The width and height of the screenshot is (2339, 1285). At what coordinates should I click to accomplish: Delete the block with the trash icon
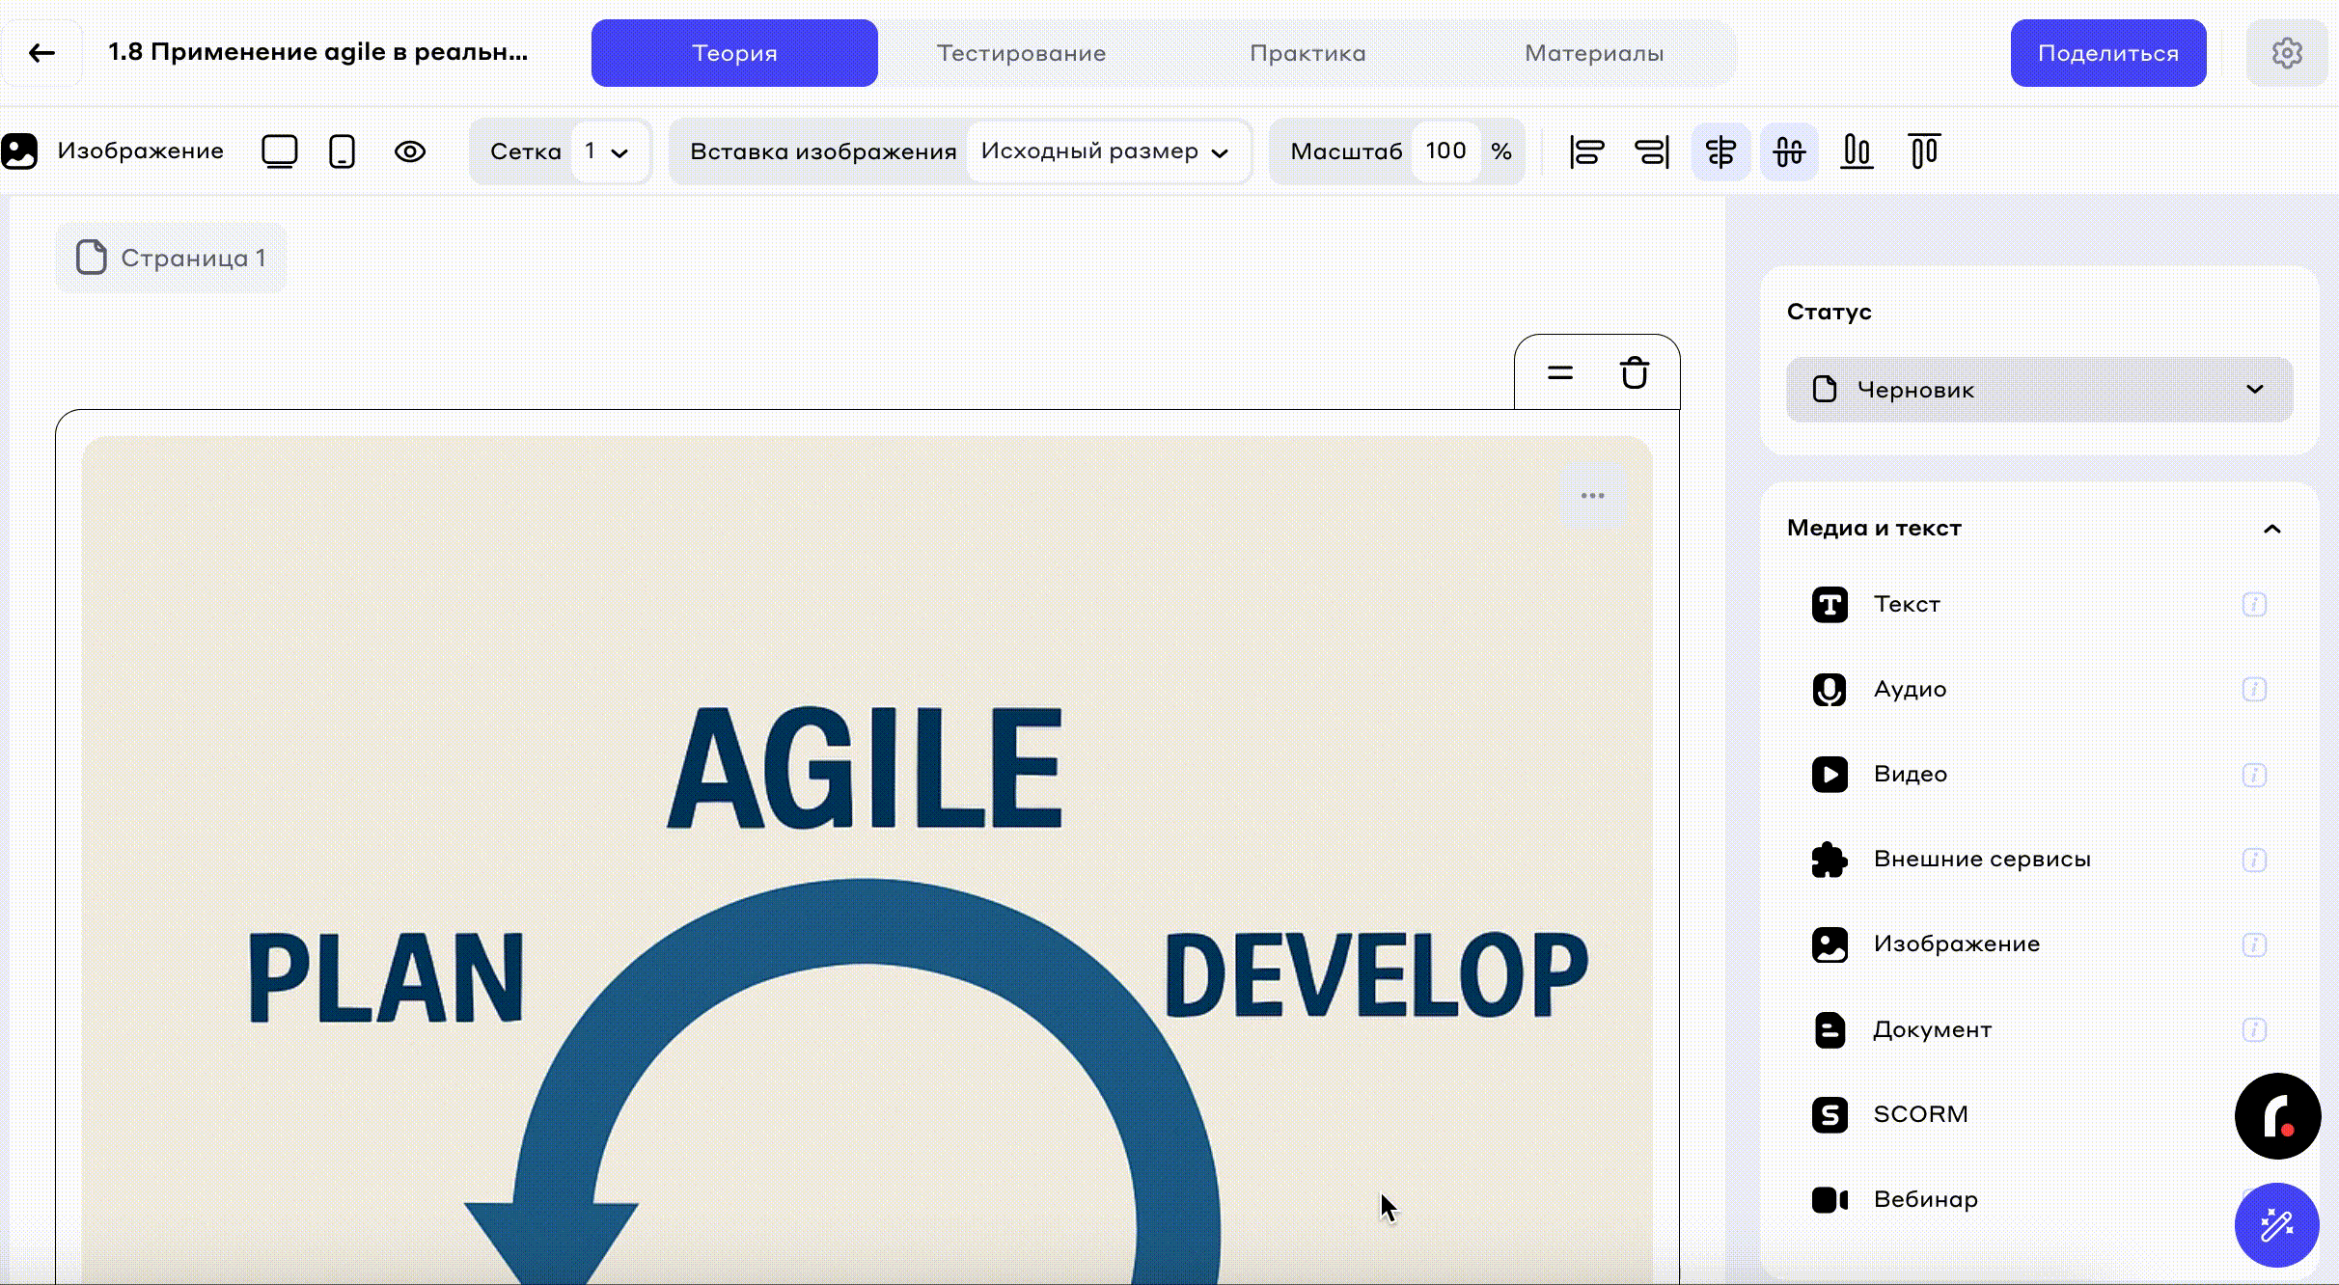click(x=1634, y=372)
